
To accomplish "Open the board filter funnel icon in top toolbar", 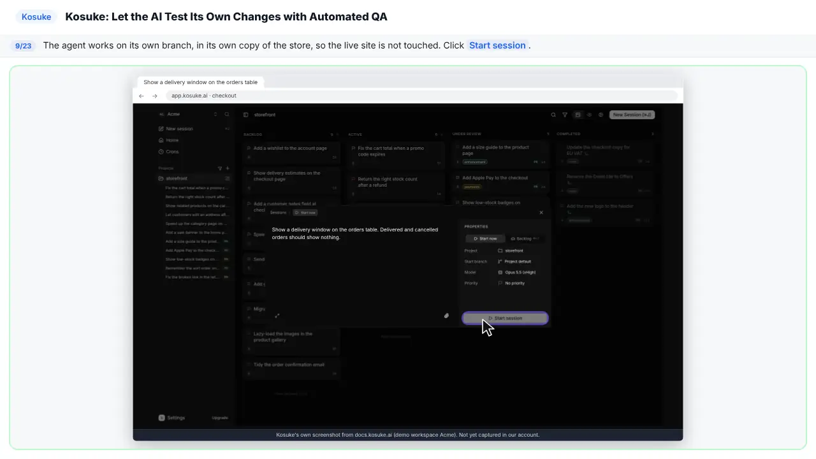I will pyautogui.click(x=565, y=115).
